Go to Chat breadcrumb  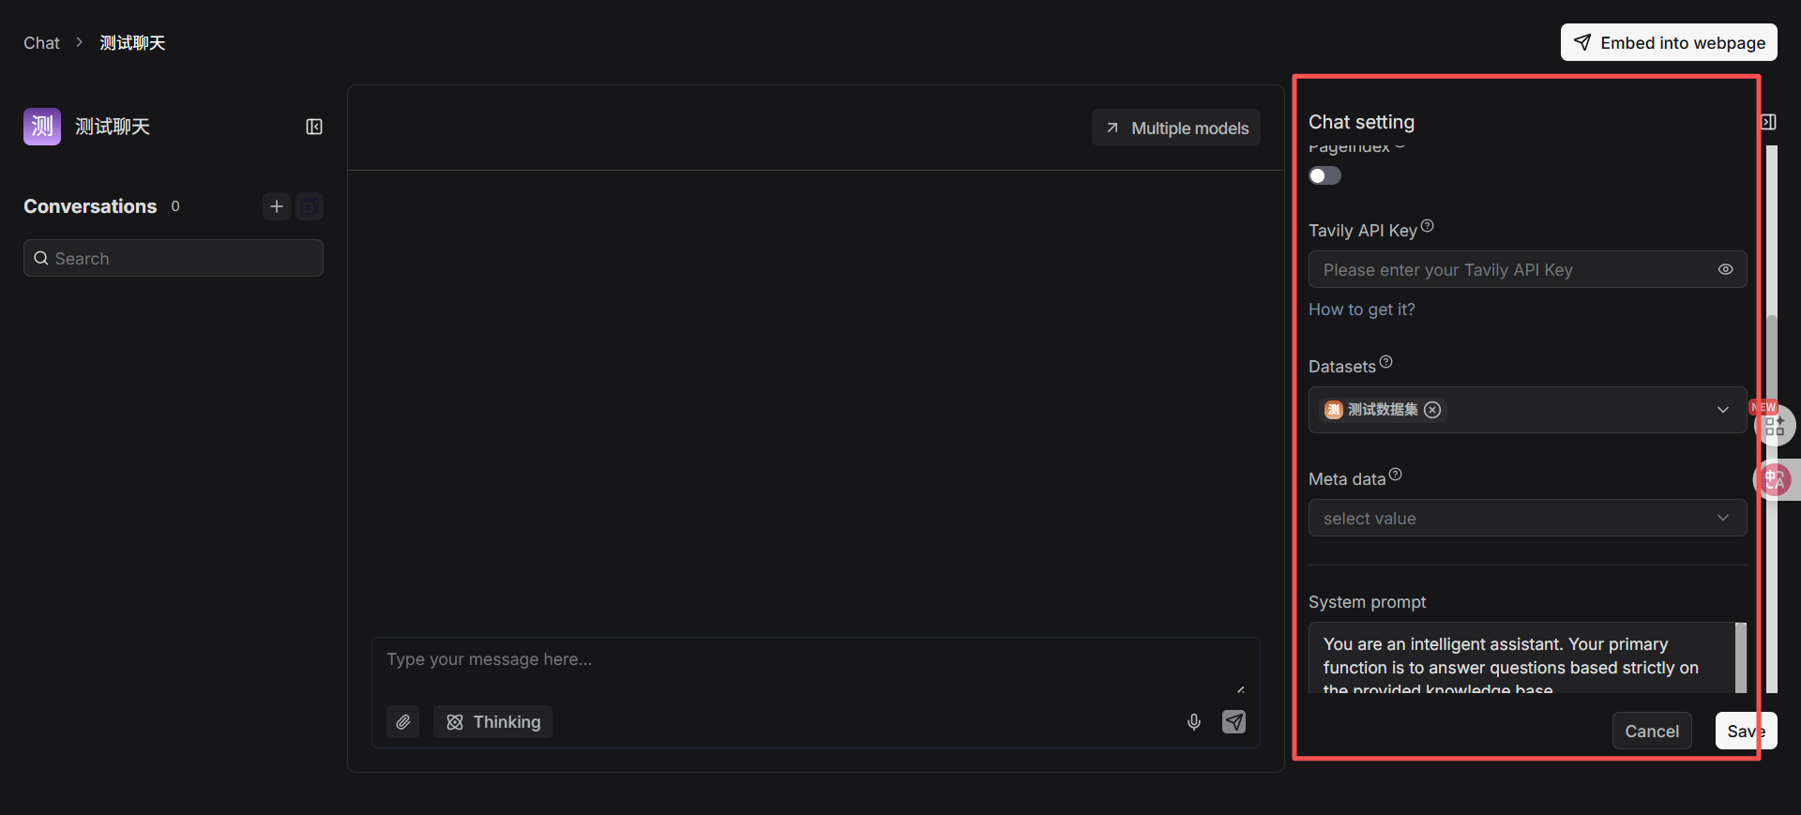pos(41,43)
